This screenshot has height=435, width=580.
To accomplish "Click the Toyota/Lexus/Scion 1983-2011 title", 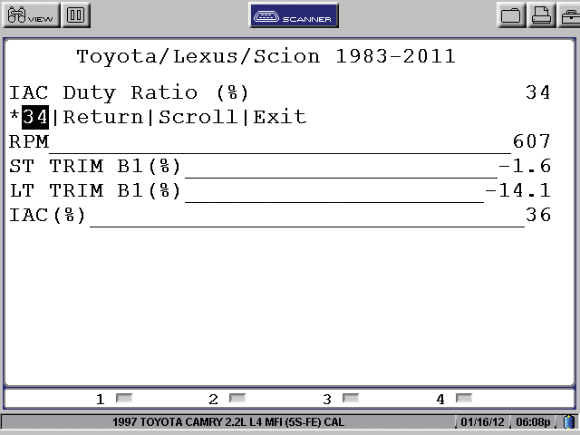I will tap(266, 56).
